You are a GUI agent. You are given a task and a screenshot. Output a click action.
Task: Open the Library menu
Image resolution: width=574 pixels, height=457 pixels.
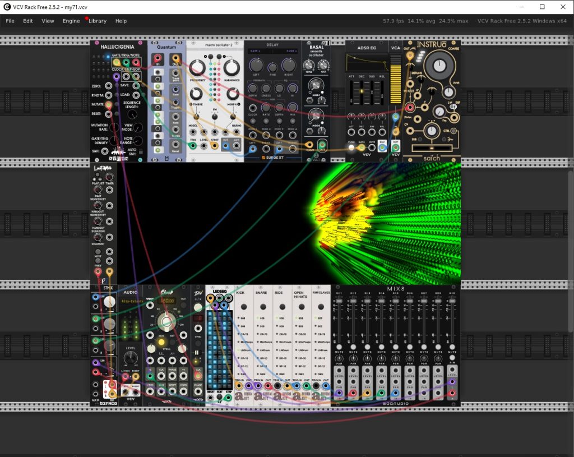pos(98,21)
